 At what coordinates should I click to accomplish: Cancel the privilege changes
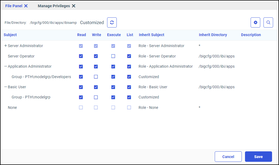pyautogui.click(x=228, y=156)
